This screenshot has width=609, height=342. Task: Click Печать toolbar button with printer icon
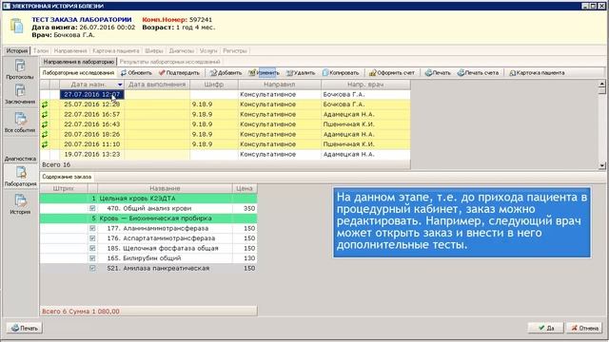click(x=438, y=73)
